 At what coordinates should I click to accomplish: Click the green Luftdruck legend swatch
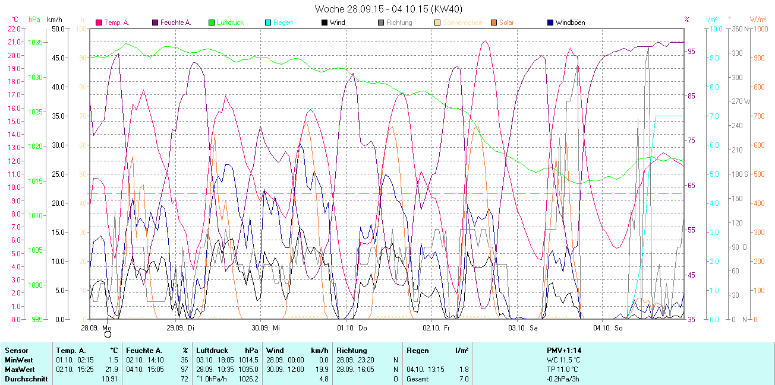[212, 23]
